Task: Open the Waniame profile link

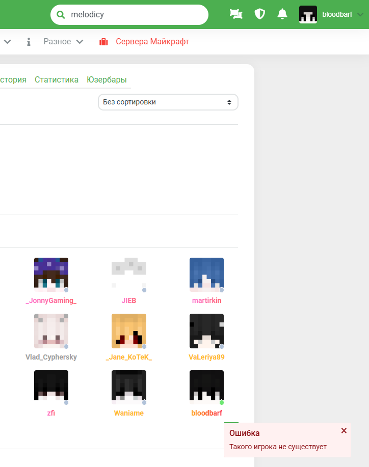Action: point(129,413)
